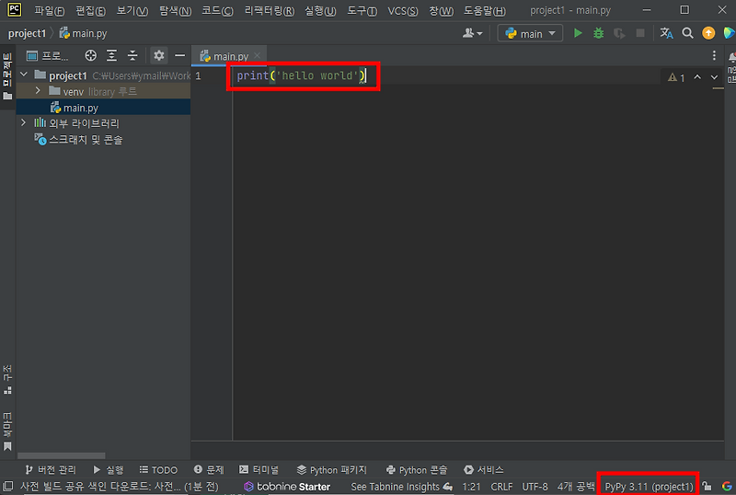Screen dimensions: 736x495
Task: Expand all icon in project panel
Action: [111, 55]
